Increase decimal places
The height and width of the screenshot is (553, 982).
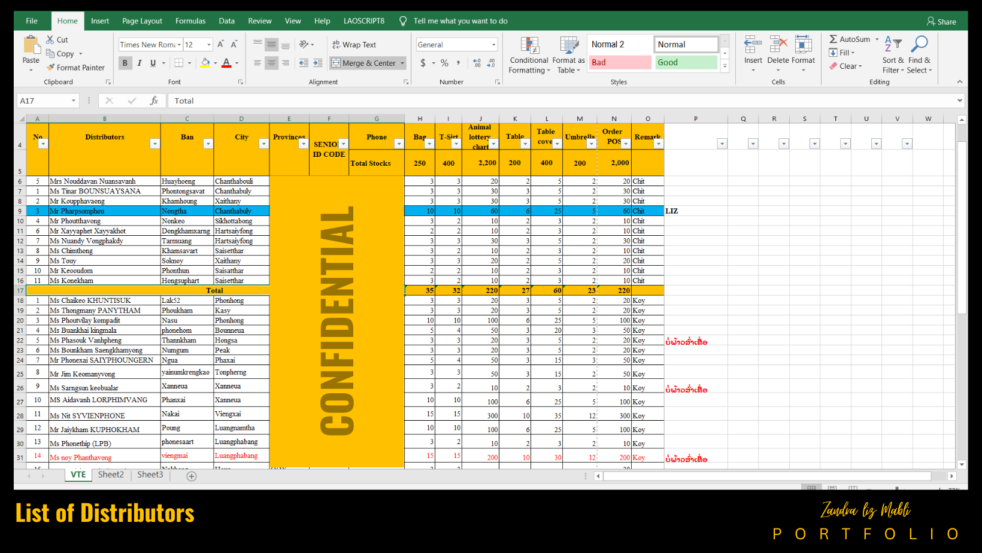point(477,63)
